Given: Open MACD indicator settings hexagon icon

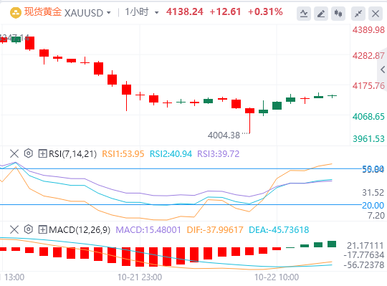Looking at the screenshot, I should tap(29, 229).
